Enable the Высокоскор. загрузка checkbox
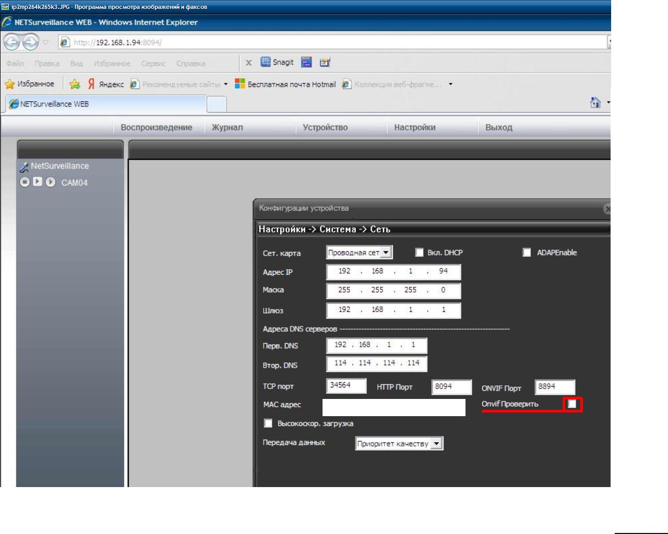Screen dimensions: 668x534 [268, 423]
